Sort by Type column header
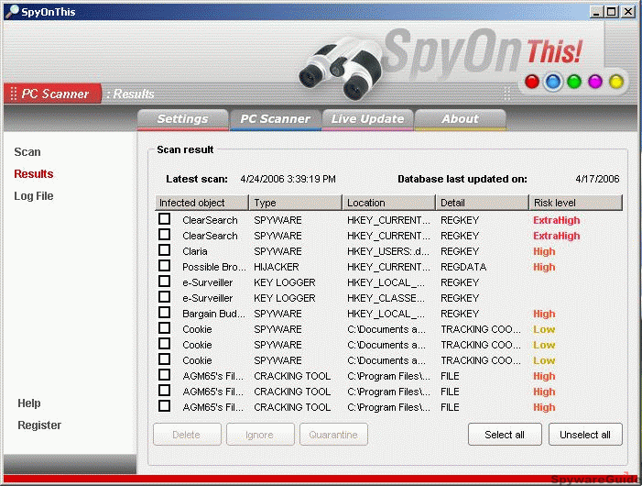This screenshot has width=642, height=486. coord(296,203)
